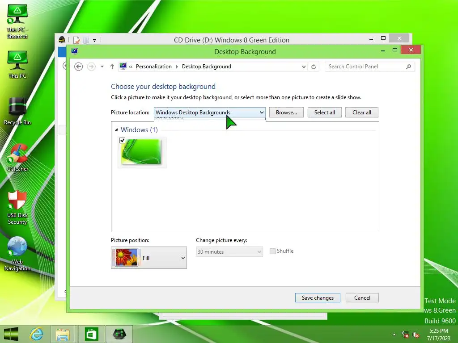458x343 pixels.
Task: Uncheck the green wallpaper checkbox
Action: 123,140
